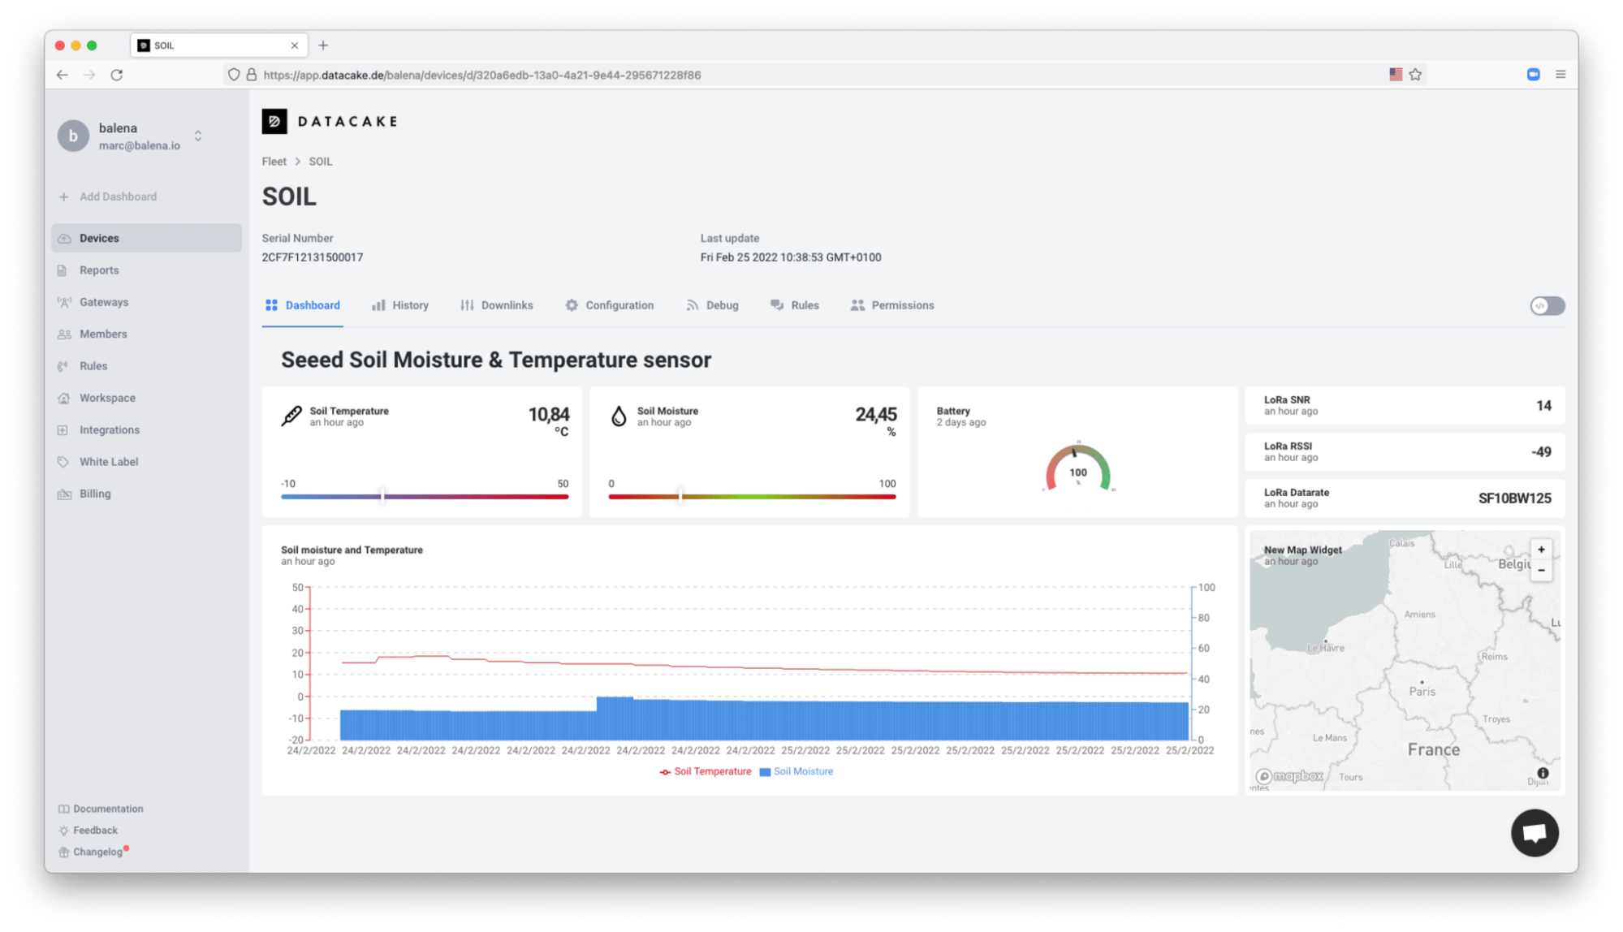The height and width of the screenshot is (932, 1623).
Task: Expand the balena account switcher
Action: [x=197, y=136]
